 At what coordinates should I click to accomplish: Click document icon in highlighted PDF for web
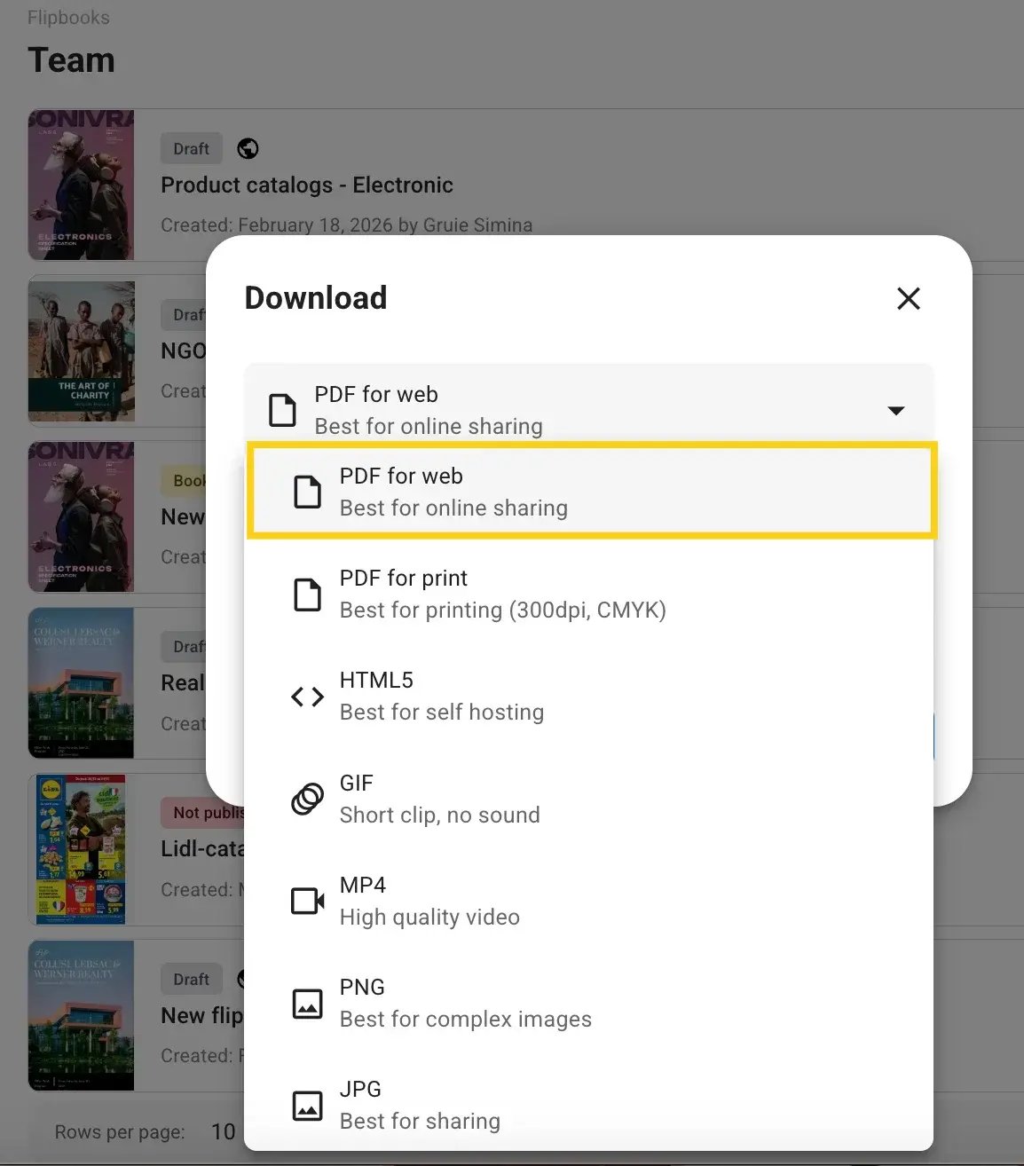pyautogui.click(x=307, y=492)
